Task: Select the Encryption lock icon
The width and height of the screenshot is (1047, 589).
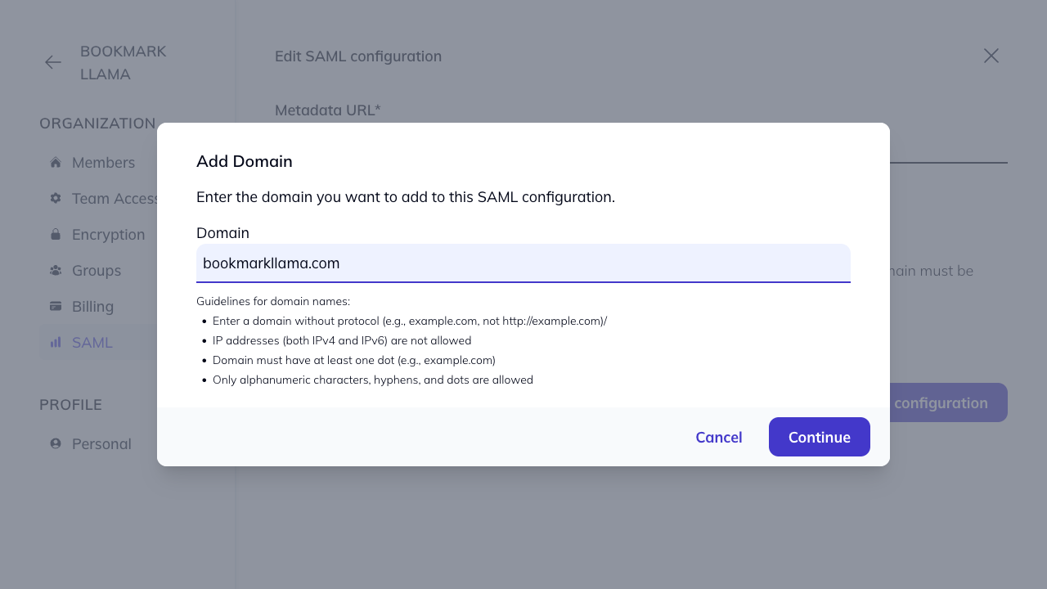Action: point(54,234)
